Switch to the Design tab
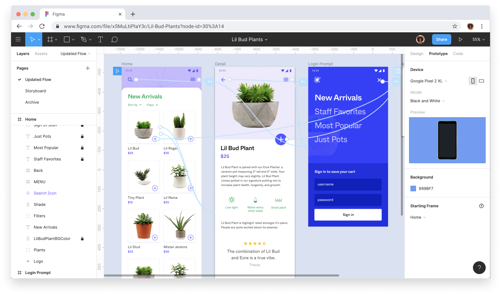This screenshot has width=501, height=295. [x=416, y=54]
